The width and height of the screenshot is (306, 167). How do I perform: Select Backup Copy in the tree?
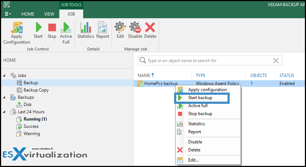coord(36,90)
